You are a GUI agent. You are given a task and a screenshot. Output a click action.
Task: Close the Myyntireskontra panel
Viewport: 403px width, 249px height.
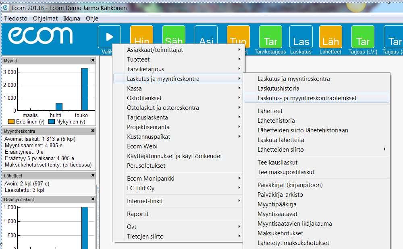(93, 130)
